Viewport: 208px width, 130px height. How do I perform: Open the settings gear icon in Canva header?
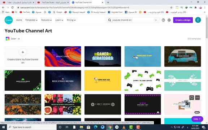[169, 20]
